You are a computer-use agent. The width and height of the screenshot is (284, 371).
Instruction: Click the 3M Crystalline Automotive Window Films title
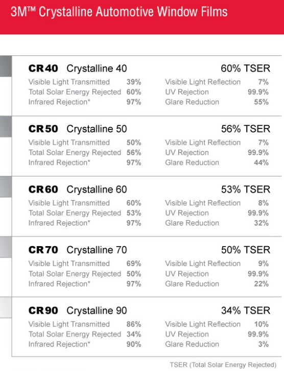119,12
